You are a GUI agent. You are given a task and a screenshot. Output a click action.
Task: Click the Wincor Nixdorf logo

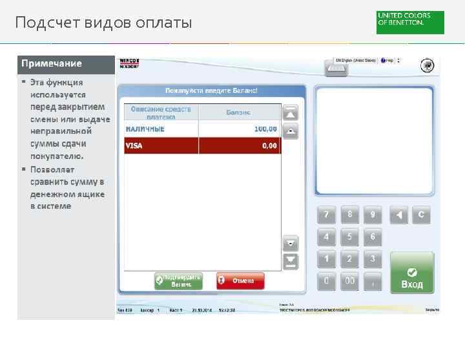pos(129,63)
